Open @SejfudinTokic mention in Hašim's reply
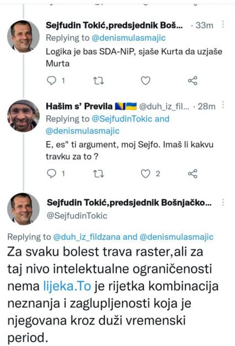Image resolution: width=235 pixels, height=346 pixels. pyautogui.click(x=122, y=119)
